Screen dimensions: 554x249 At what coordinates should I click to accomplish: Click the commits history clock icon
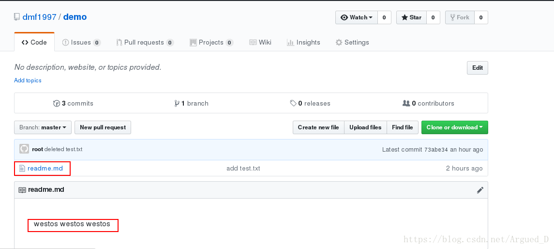(57, 103)
